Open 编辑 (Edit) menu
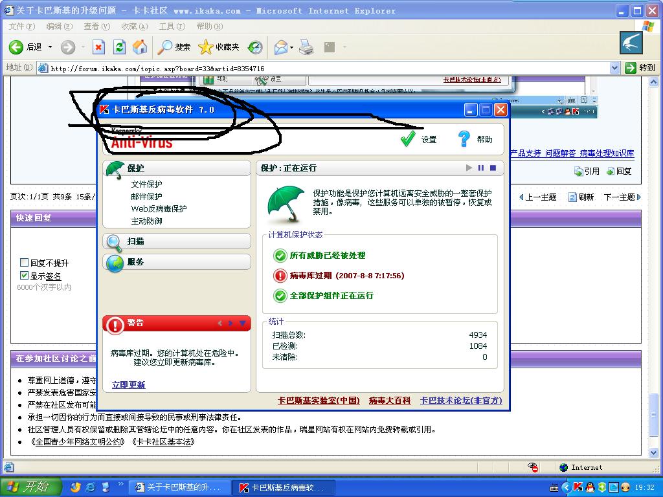663x497 pixels. [x=59, y=27]
